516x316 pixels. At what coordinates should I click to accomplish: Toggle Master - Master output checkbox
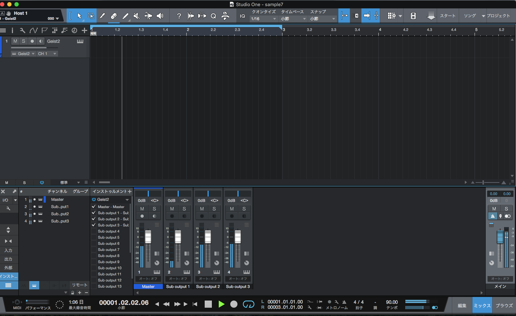(x=94, y=207)
